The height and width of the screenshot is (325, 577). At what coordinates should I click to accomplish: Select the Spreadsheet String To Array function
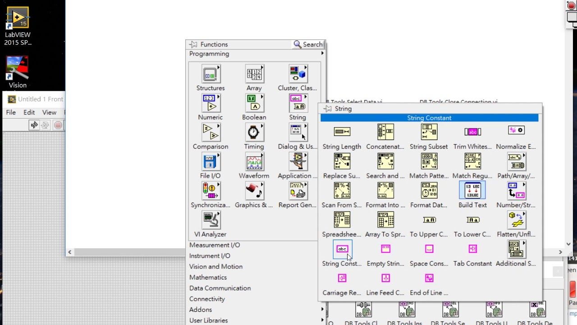[x=342, y=220]
